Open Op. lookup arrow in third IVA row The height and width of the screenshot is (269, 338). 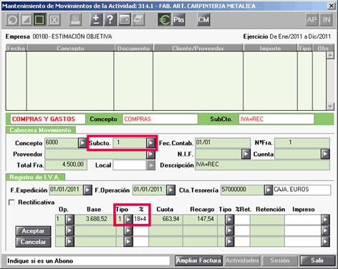[x=69, y=242]
